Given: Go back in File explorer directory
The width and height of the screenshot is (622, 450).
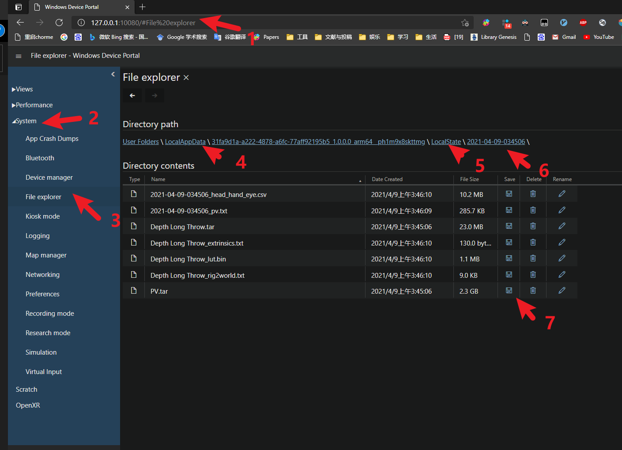Looking at the screenshot, I should (x=132, y=95).
